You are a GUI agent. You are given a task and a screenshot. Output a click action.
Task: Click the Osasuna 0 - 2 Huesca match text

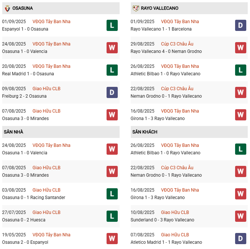[x=23, y=220]
